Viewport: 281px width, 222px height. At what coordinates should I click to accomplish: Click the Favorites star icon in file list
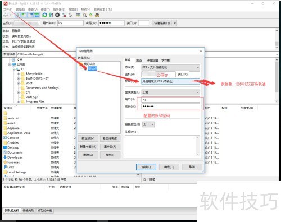[5, 162]
